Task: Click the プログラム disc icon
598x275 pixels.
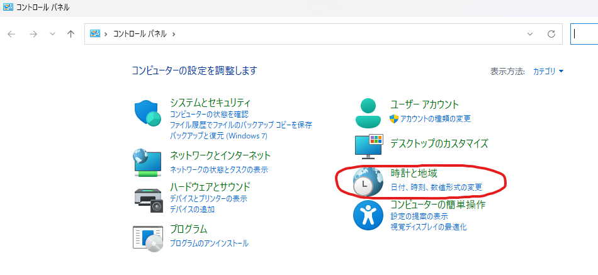Action: [149, 238]
